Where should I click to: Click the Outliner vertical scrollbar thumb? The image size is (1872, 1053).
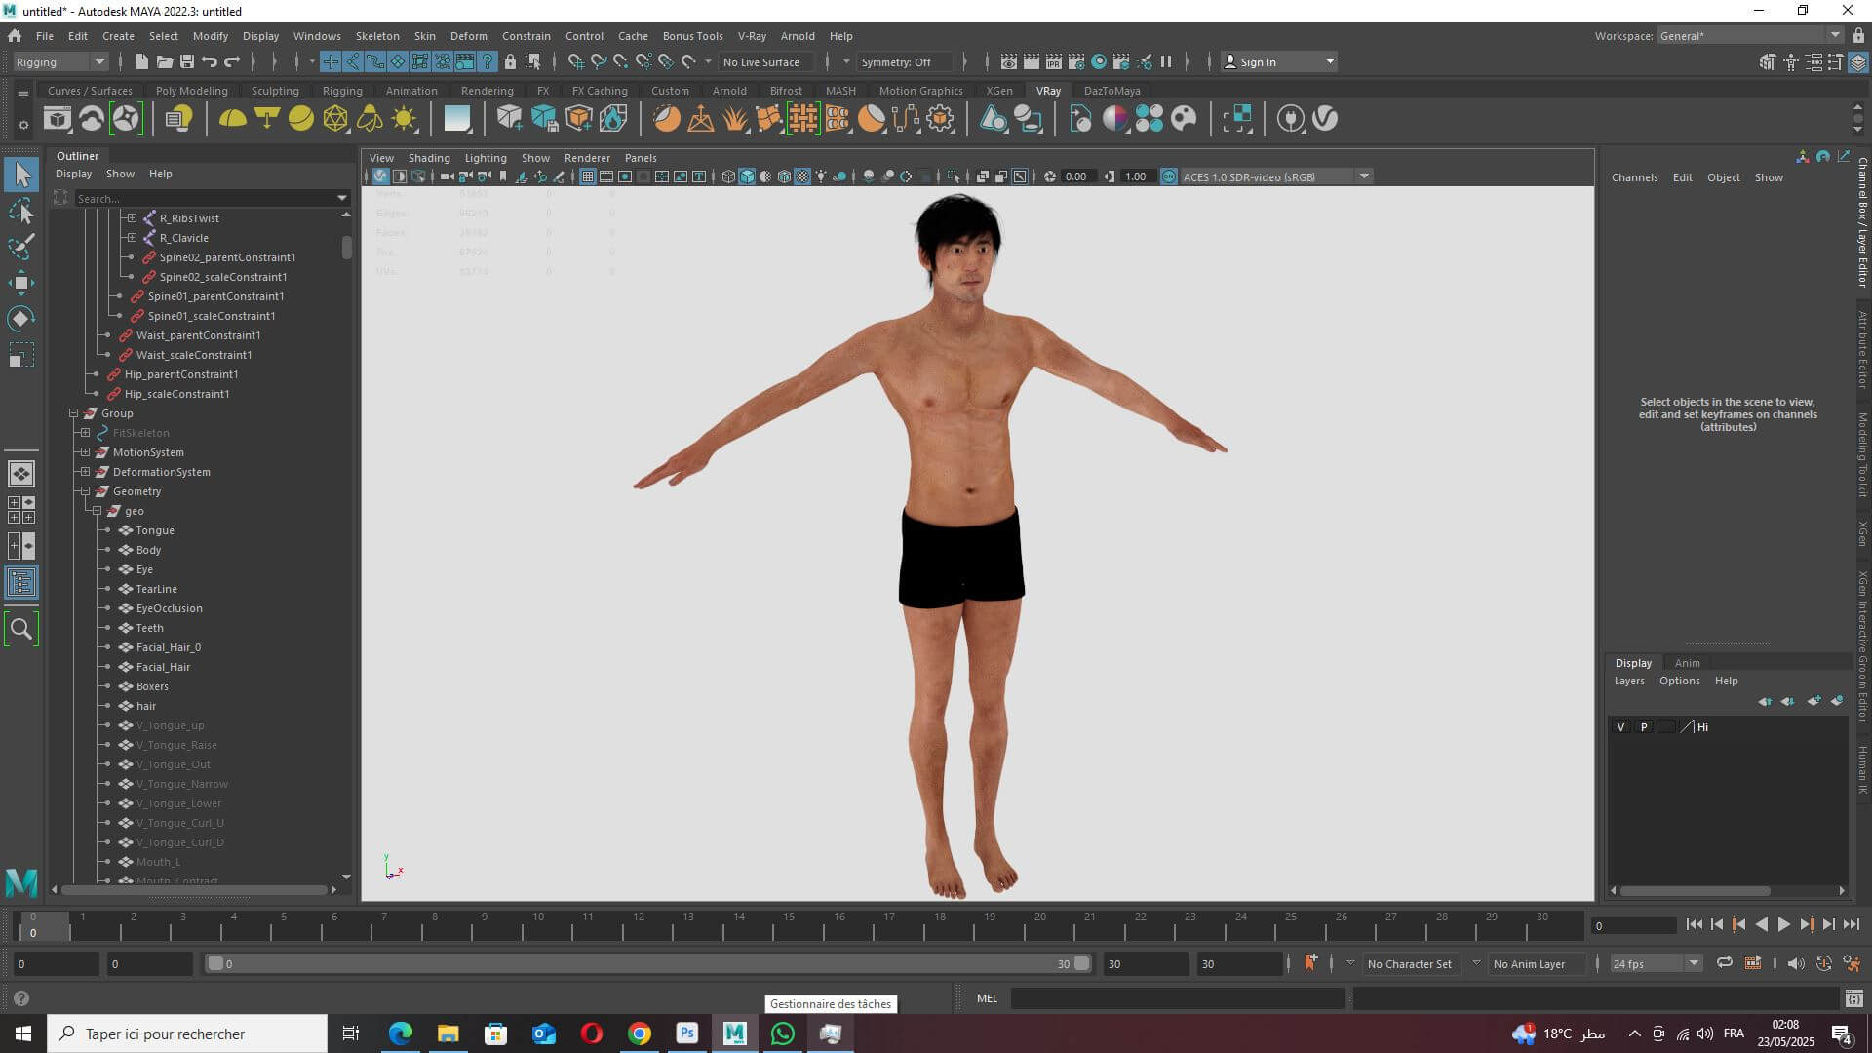click(346, 248)
